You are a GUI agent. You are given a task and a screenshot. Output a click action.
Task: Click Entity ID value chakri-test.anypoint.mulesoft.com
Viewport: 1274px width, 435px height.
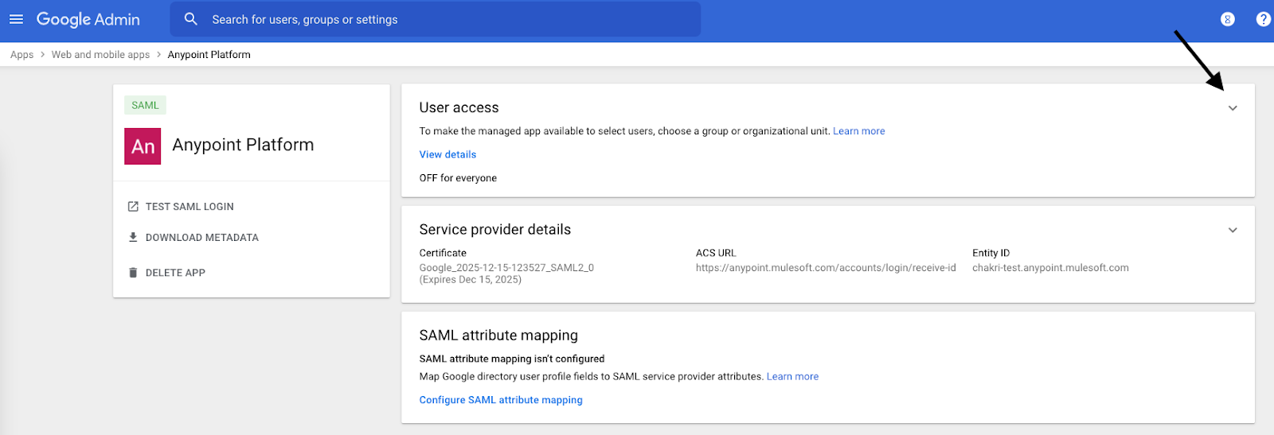click(x=1050, y=268)
